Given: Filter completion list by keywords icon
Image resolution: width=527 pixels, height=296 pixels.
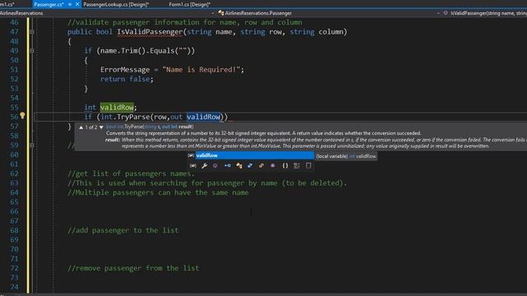Looking at the screenshot, I should coord(296,166).
